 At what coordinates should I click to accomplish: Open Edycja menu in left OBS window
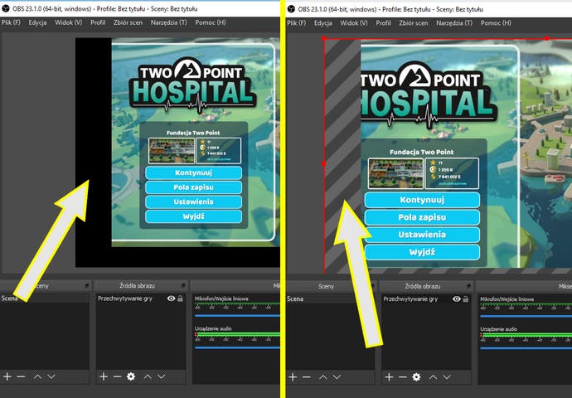click(37, 22)
